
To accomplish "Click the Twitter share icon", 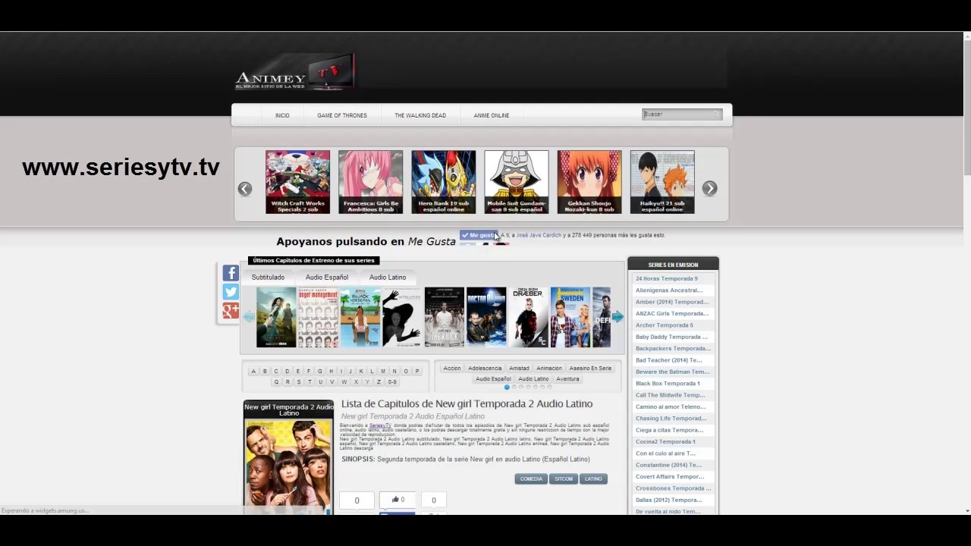I will point(231,292).
